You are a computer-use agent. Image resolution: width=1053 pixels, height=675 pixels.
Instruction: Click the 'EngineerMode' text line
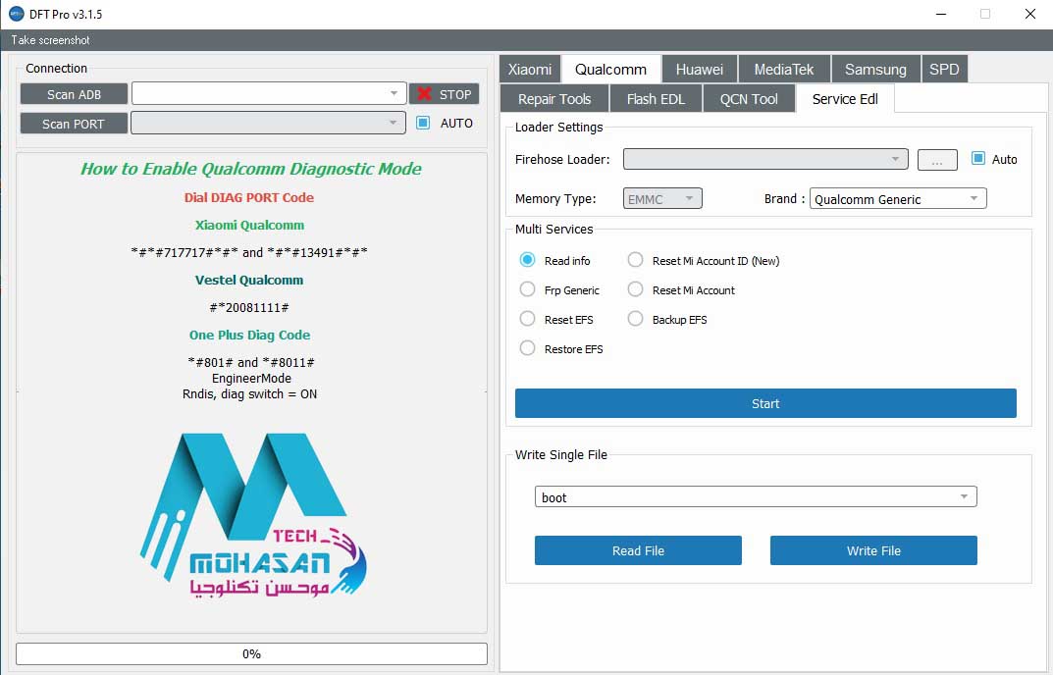252,378
